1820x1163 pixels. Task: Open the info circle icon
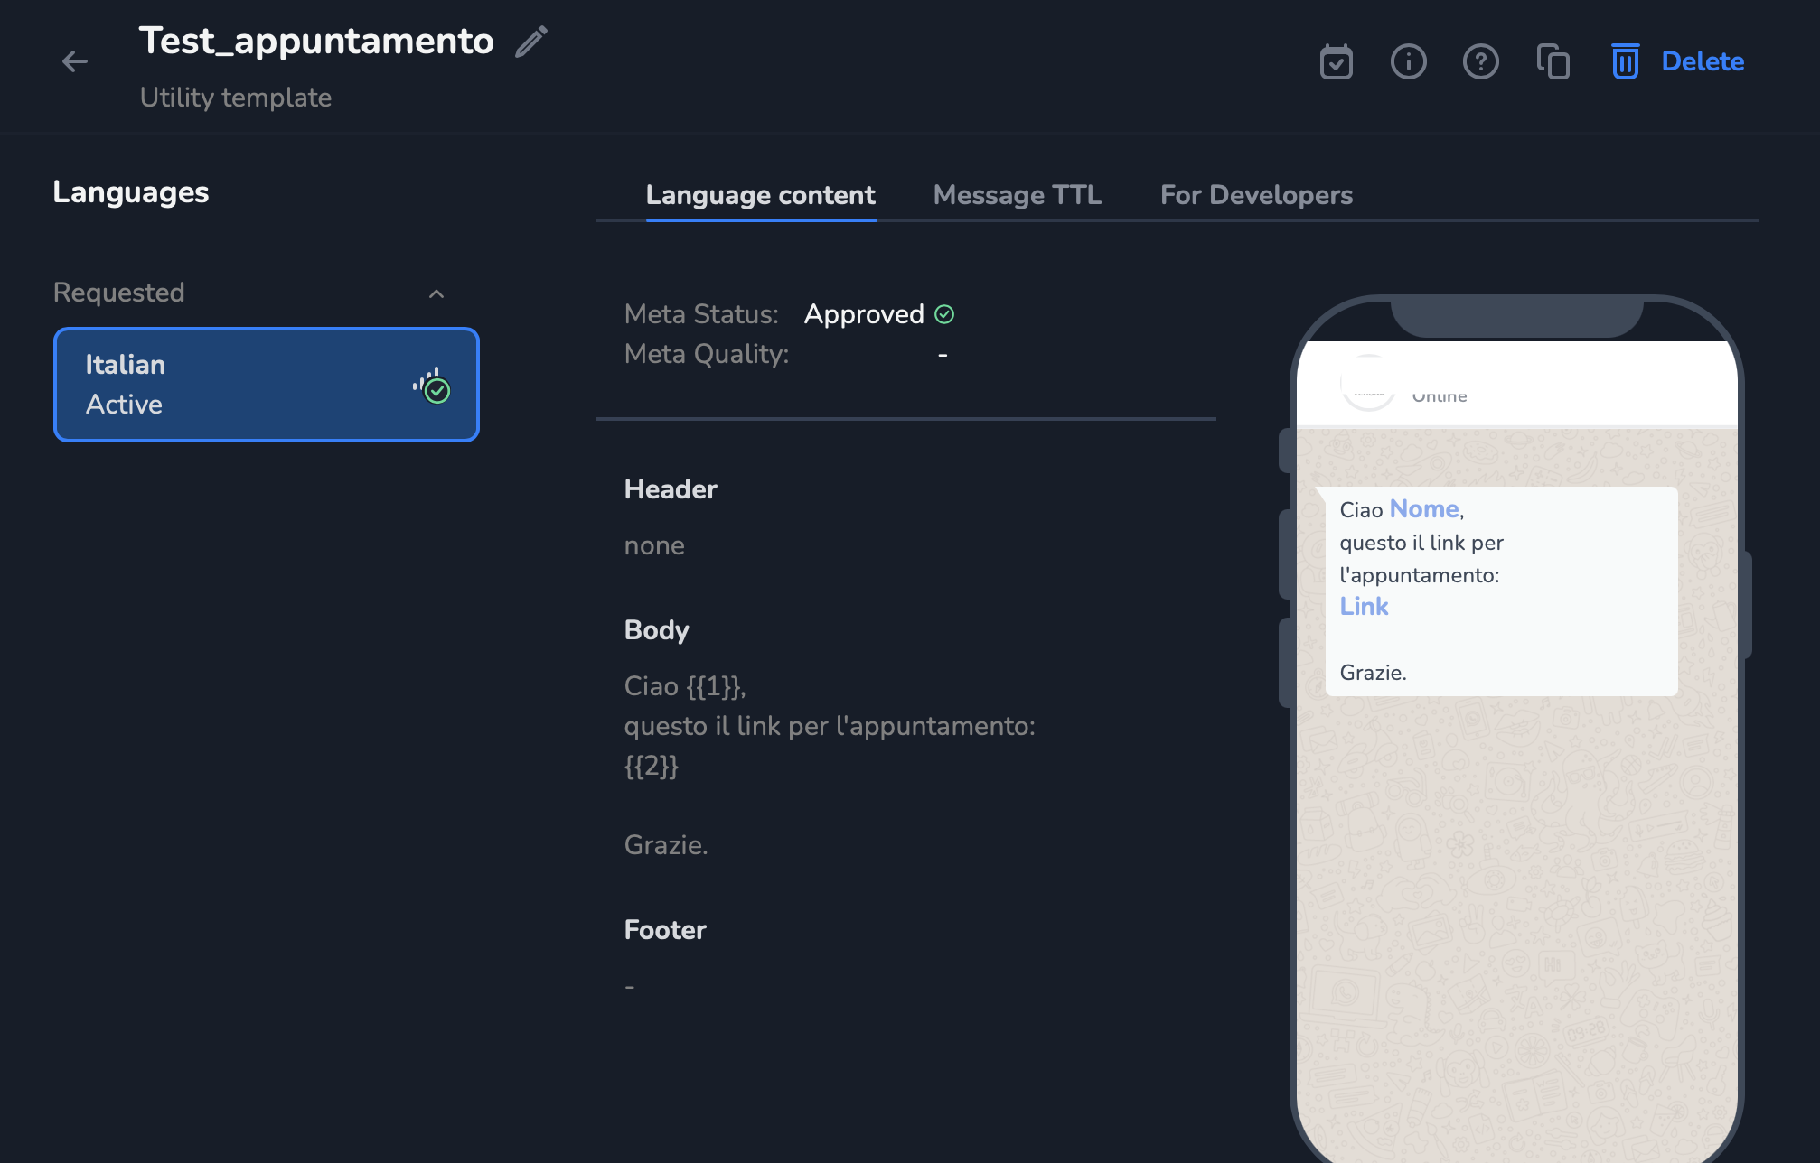pyautogui.click(x=1408, y=61)
